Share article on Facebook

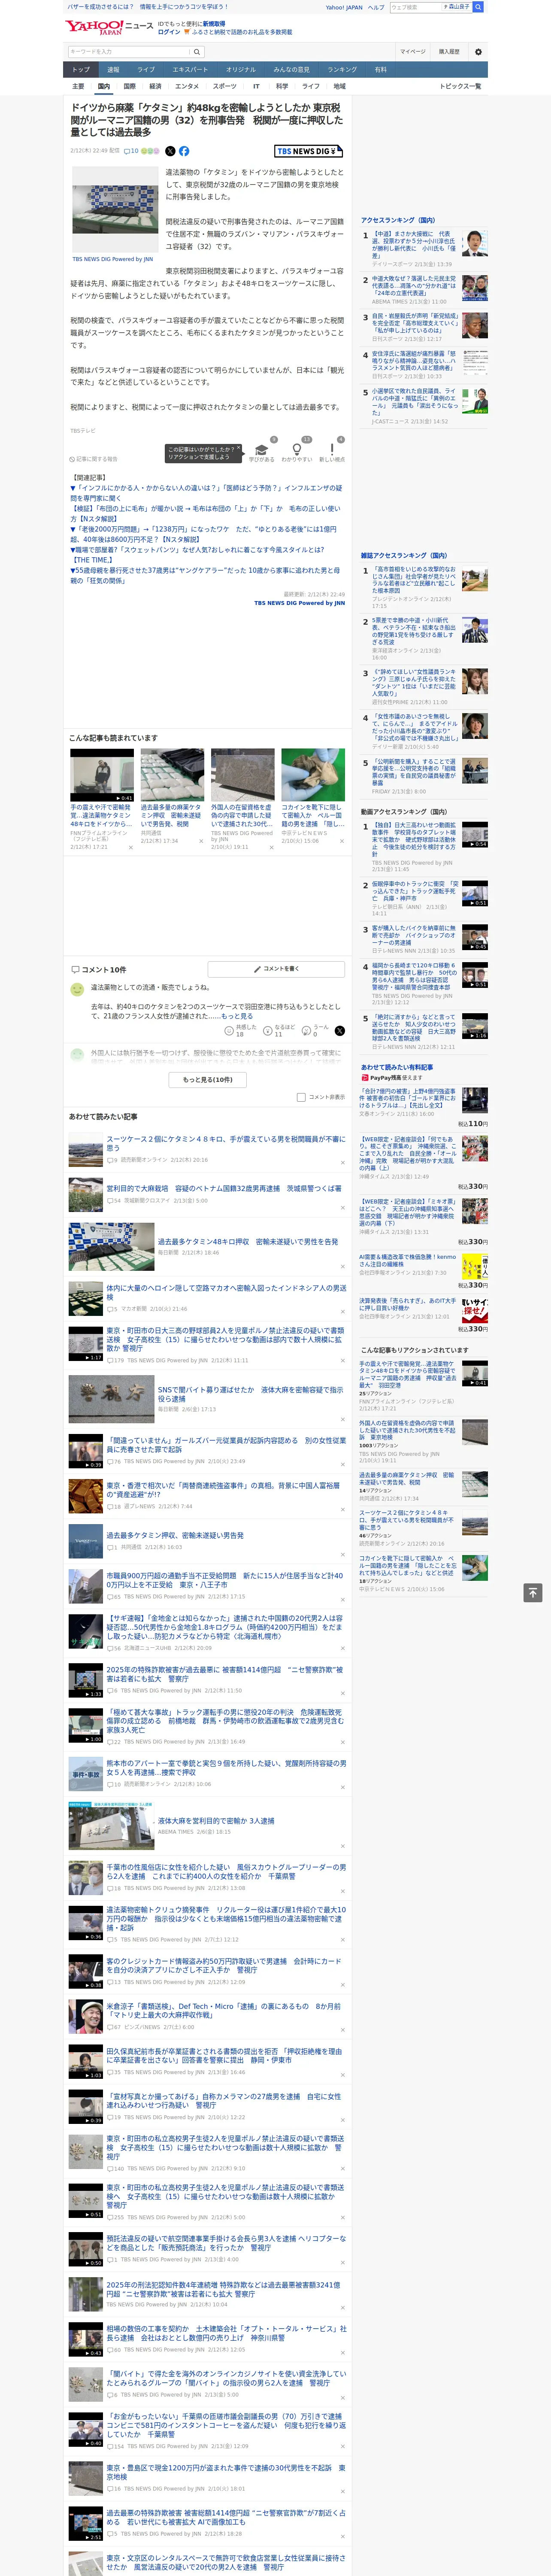184,151
